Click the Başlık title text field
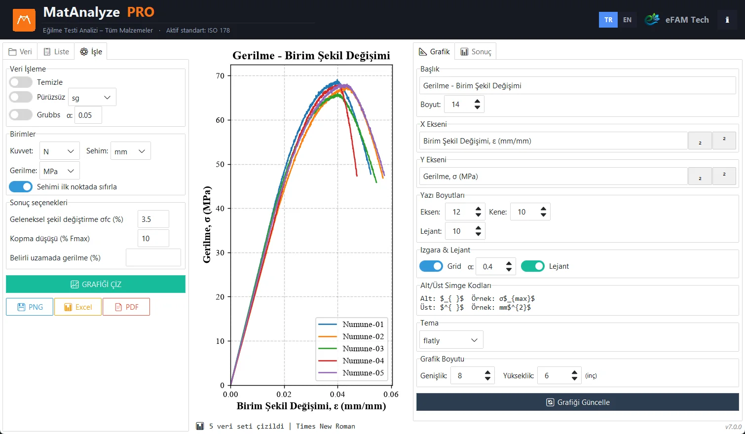The width and height of the screenshot is (745, 434). click(577, 85)
